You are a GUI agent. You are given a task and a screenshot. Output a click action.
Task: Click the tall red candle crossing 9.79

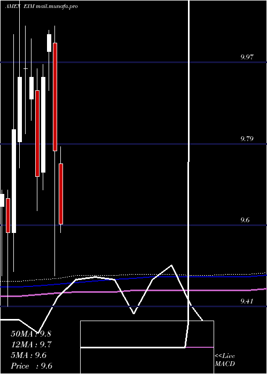pyautogui.click(x=55, y=97)
